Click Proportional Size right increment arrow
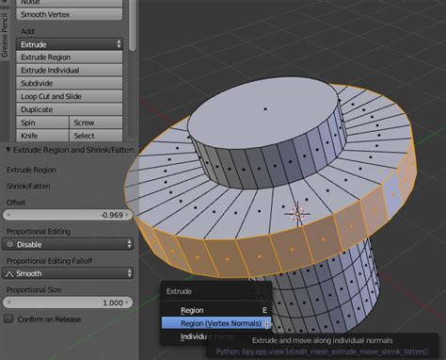 (x=127, y=303)
